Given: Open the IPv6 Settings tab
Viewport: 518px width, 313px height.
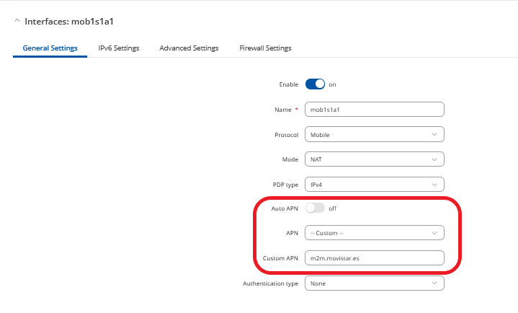Looking at the screenshot, I should (x=119, y=48).
